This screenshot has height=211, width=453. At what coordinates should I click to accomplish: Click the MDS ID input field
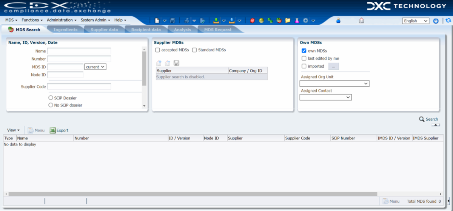coord(65,67)
